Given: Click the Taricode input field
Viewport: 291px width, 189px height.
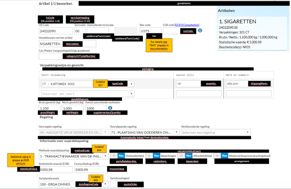Looking at the screenshot, I should click(80, 31).
